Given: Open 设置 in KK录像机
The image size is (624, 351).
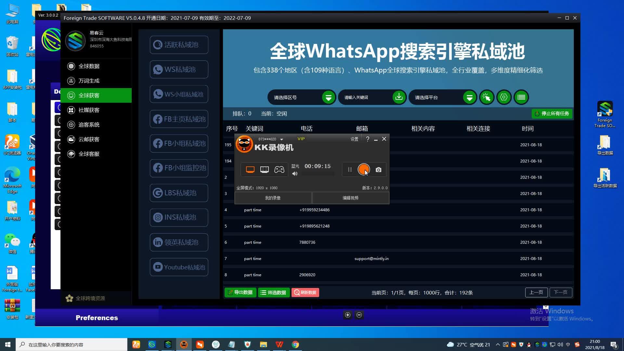Looking at the screenshot, I should 354,139.
